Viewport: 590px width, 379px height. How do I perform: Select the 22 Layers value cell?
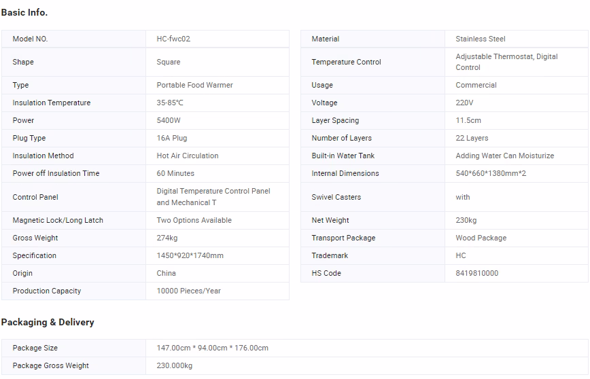click(x=472, y=138)
